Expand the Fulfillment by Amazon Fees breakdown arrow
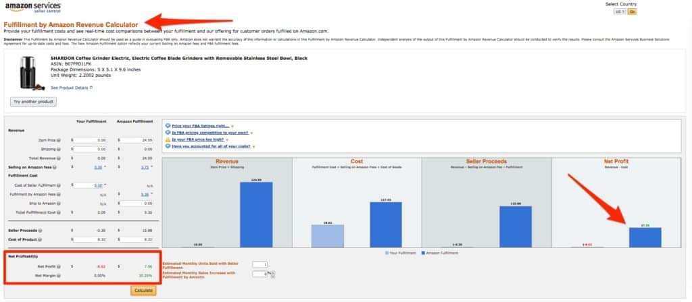 tap(152, 193)
